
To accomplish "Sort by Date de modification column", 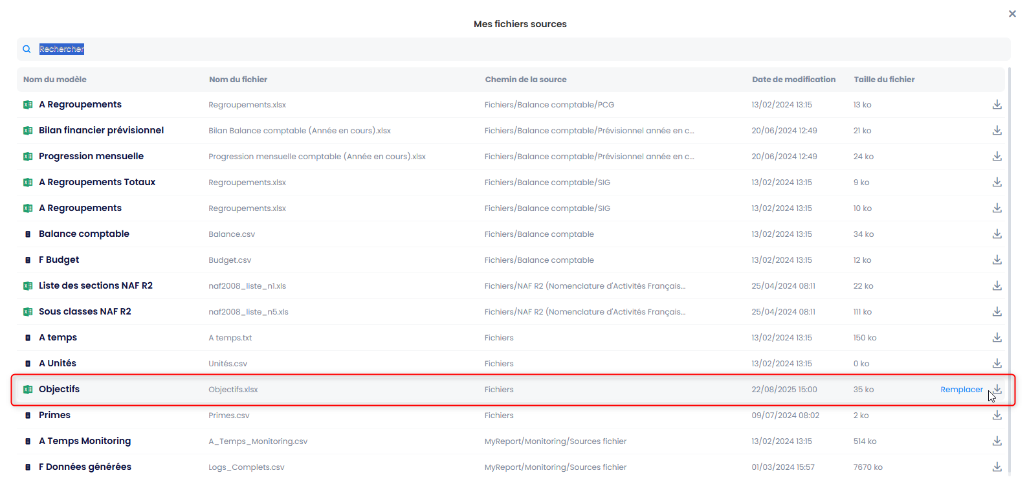I will coord(793,80).
